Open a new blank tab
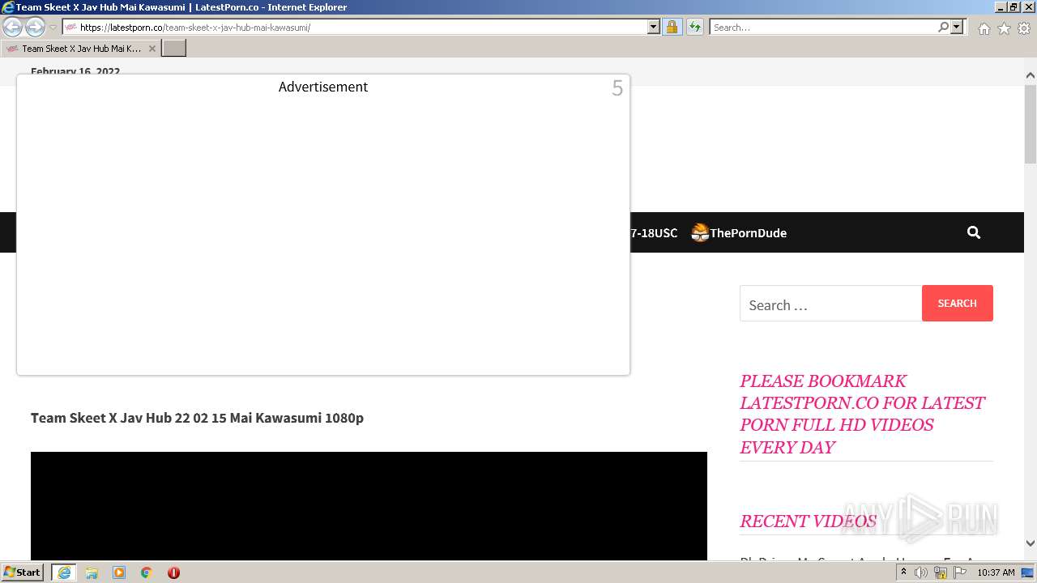The height and width of the screenshot is (583, 1037). [174, 49]
